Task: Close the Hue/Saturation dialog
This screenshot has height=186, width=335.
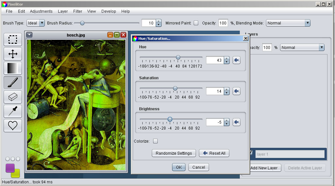Action: click(246, 39)
